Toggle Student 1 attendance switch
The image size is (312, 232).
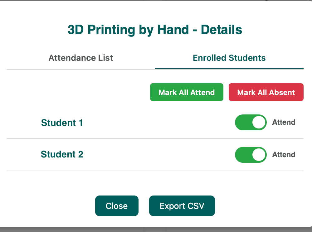pos(251,122)
